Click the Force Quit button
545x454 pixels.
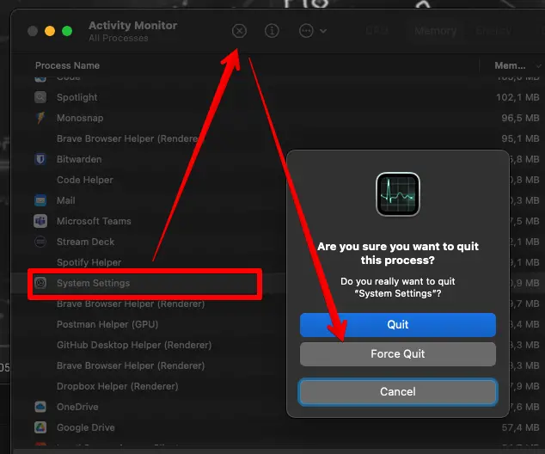point(397,354)
